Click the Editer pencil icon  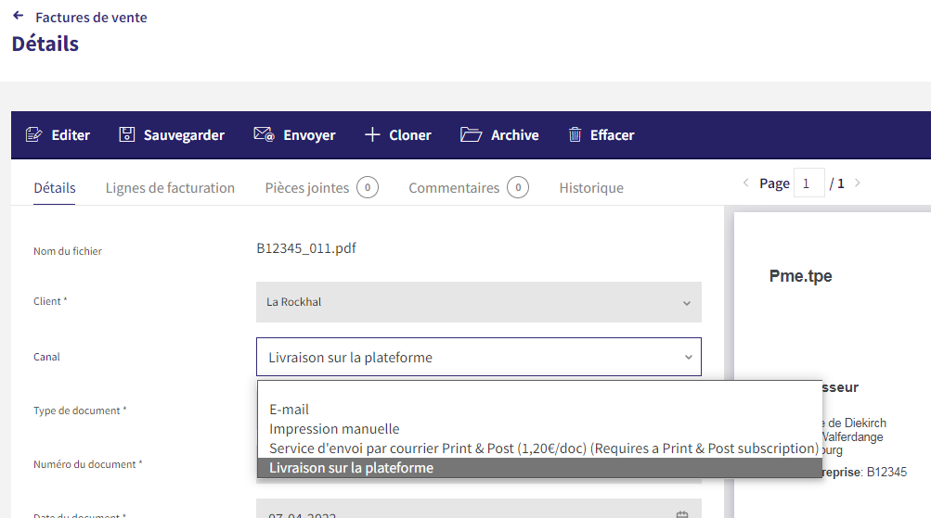tap(33, 134)
